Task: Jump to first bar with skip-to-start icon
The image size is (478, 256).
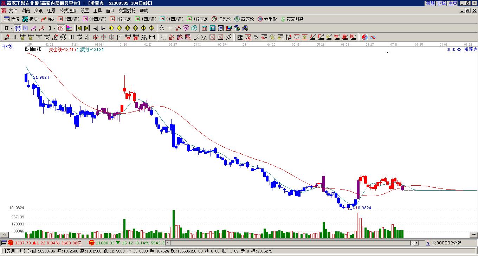Action: pyautogui.click(x=79, y=28)
